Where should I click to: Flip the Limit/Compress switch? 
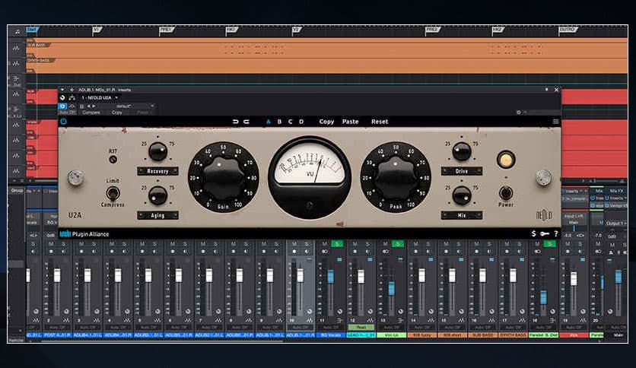click(x=113, y=193)
